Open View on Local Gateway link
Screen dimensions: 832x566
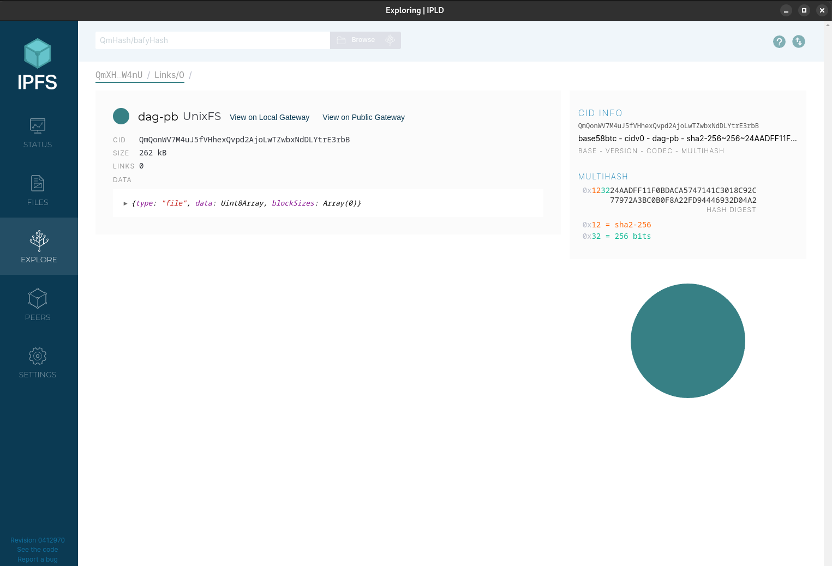[270, 117]
